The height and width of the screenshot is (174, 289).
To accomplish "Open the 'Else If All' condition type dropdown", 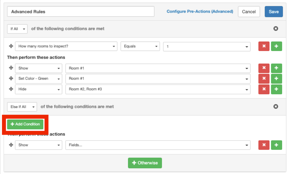I will tap(22, 107).
